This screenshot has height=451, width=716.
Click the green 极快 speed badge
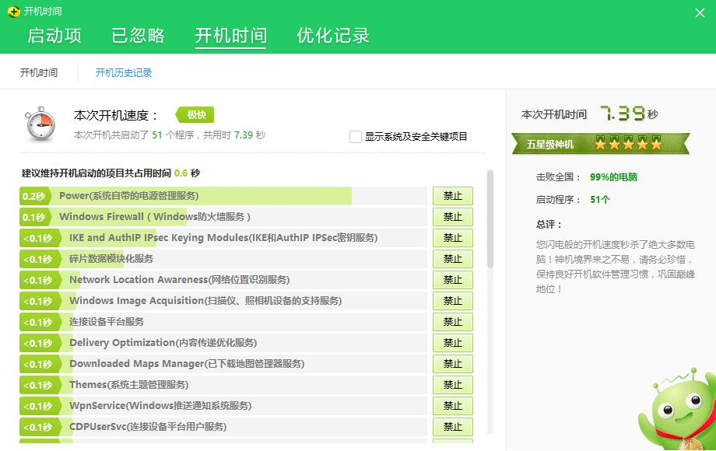click(194, 114)
